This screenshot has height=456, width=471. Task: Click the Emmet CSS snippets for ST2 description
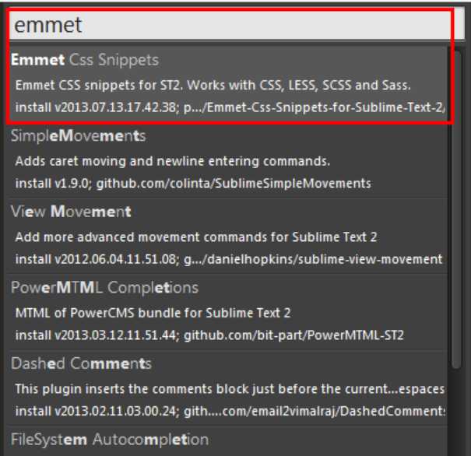tap(210, 84)
